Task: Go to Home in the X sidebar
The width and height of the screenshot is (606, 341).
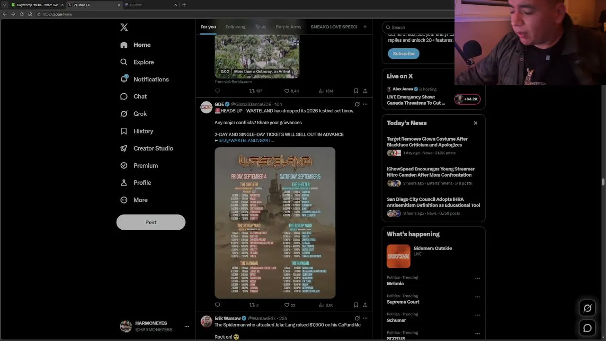Action: pos(135,45)
